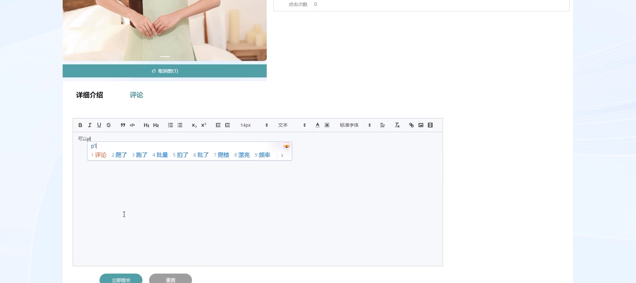636x283 pixels.
Task: Switch to the 详细介绍 tab
Action: pyautogui.click(x=89, y=95)
